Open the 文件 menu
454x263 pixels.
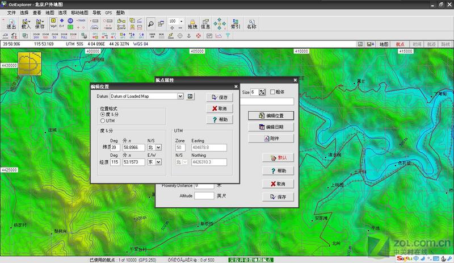pyautogui.click(x=11, y=12)
